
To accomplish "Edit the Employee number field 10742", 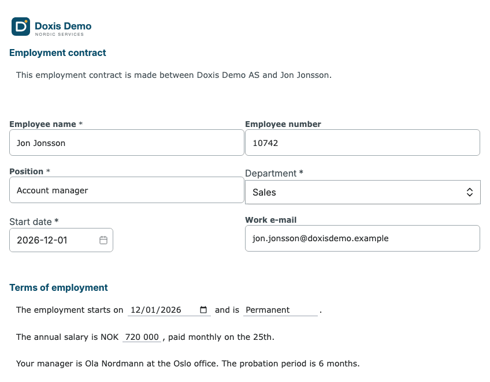I will pos(362,143).
